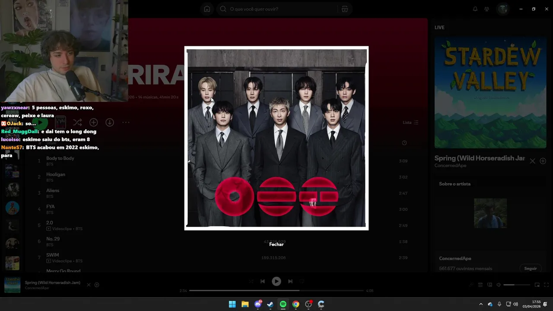Image resolution: width=553 pixels, height=311 pixels.
Task: Click the duration column clock icon
Action: pyautogui.click(x=404, y=143)
